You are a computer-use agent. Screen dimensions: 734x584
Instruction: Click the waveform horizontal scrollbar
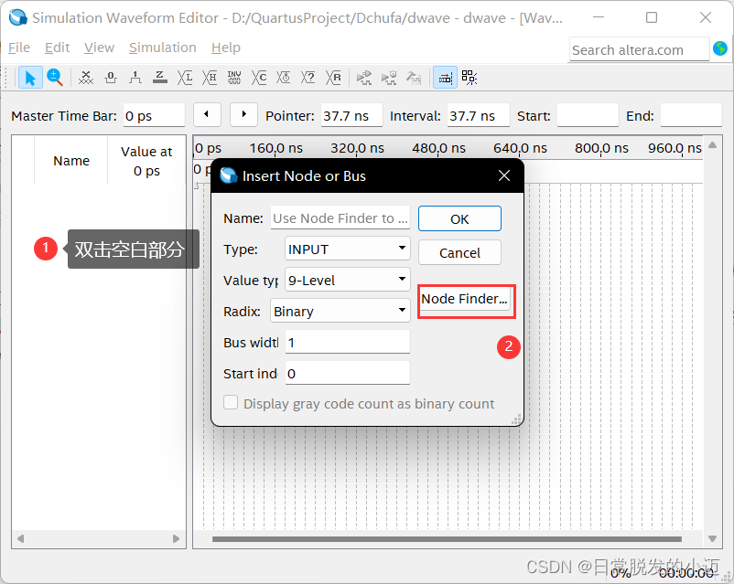pyautogui.click(x=447, y=539)
